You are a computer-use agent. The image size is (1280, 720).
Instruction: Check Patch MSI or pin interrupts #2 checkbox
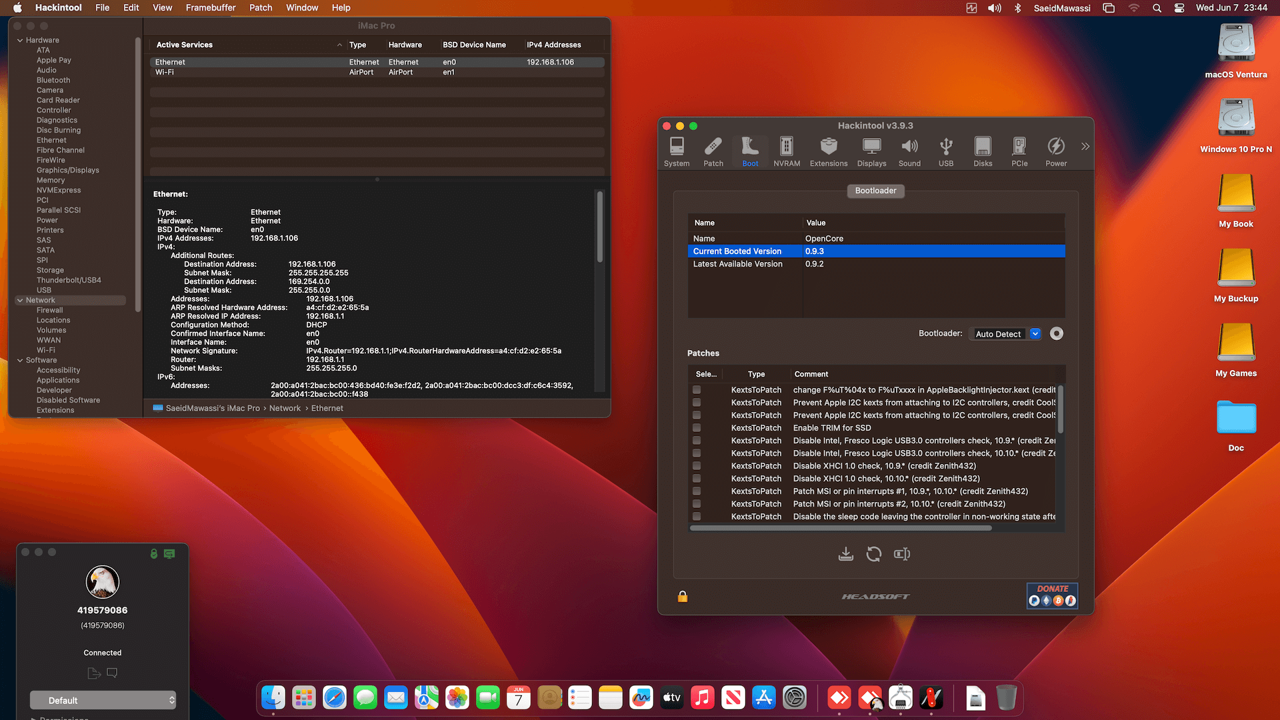697,504
